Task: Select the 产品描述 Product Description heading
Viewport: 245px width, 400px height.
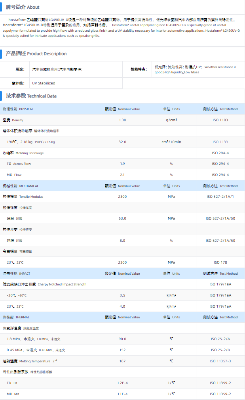Action: (x=36, y=54)
